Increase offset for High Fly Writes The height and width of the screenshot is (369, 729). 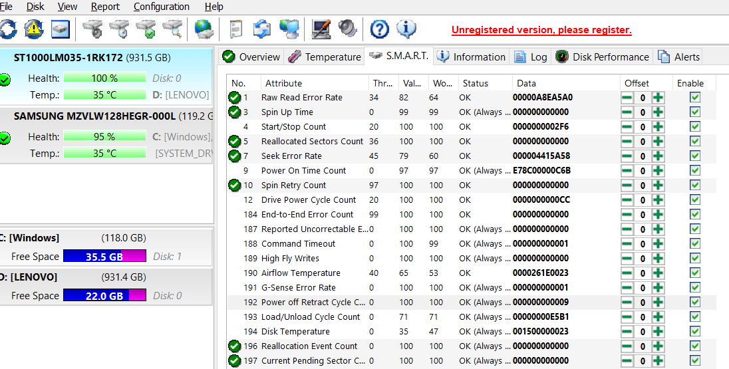[x=658, y=259]
